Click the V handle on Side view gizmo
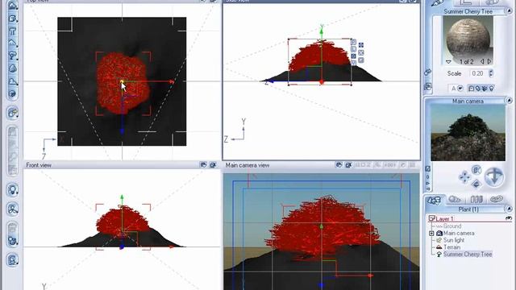Viewport: 516px width, 290px height. [353, 63]
